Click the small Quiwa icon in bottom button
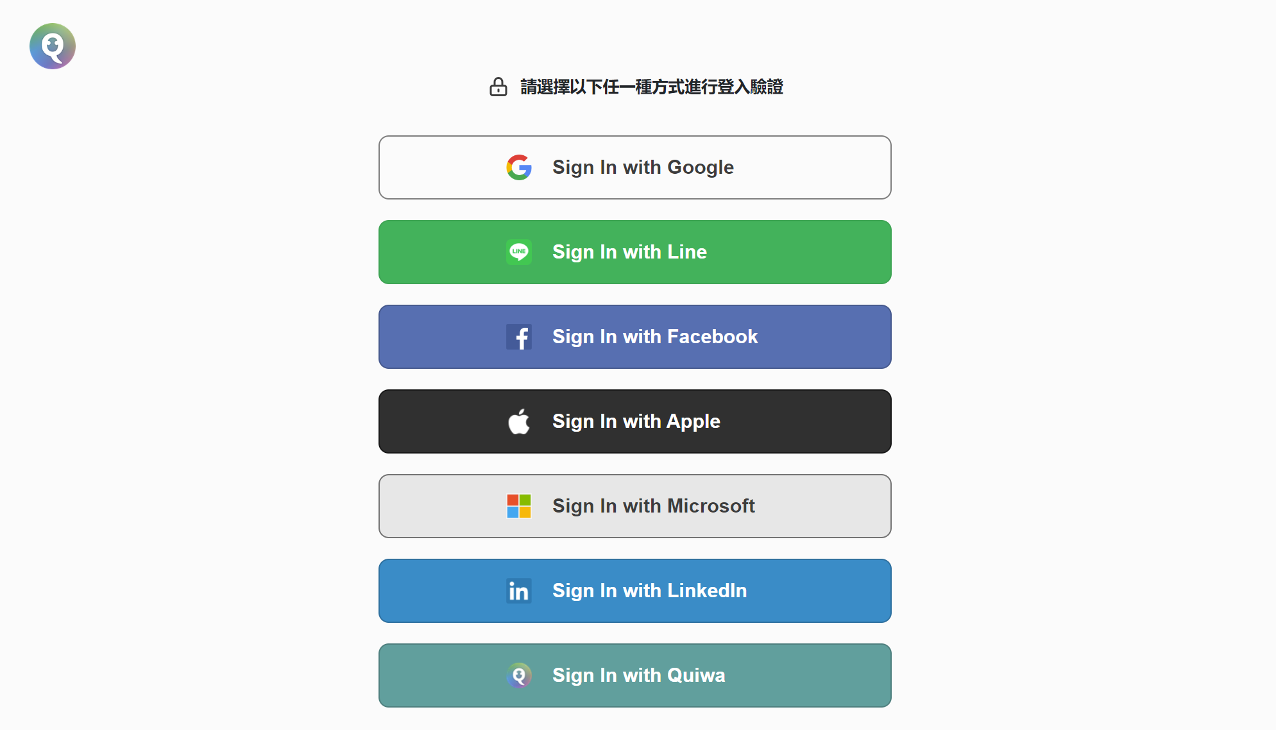The height and width of the screenshot is (730, 1276). point(519,675)
